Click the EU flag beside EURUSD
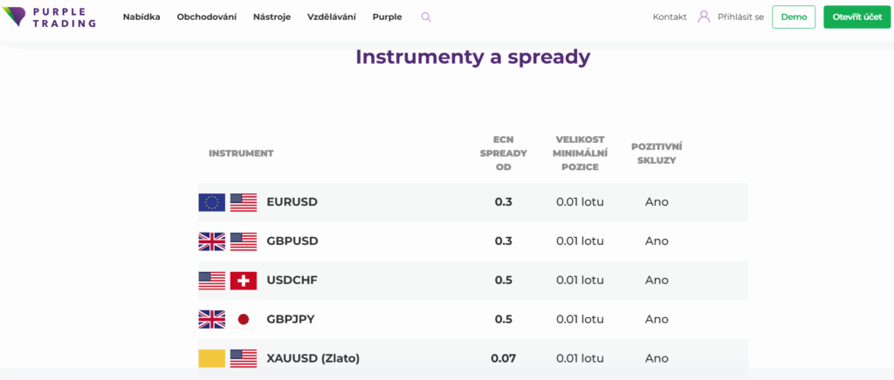 (x=211, y=202)
